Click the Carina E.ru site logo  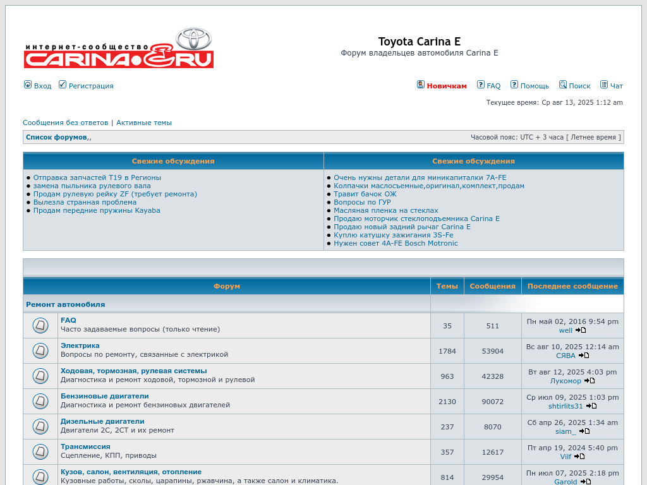click(x=119, y=48)
